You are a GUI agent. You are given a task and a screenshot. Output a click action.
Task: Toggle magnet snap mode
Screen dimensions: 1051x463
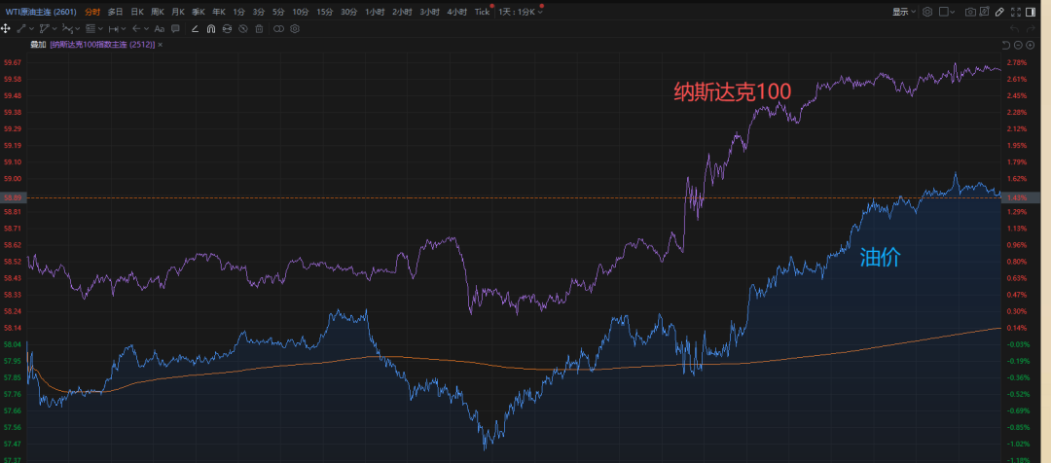(x=211, y=29)
